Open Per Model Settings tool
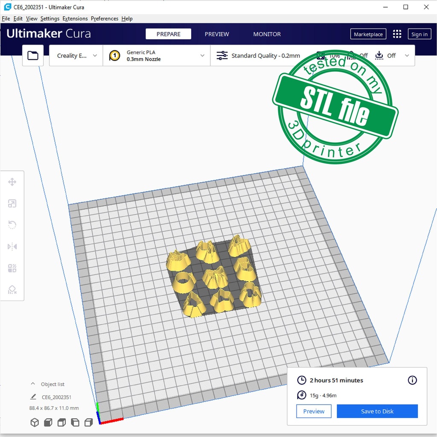Viewport: 437px width, 437px height. pos(12,268)
